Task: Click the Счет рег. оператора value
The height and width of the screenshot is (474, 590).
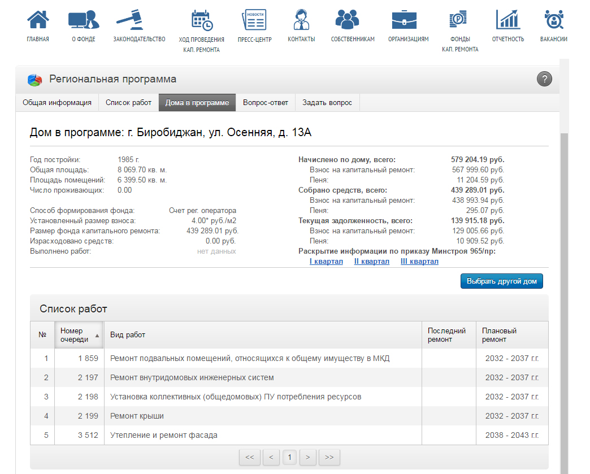Action: click(x=202, y=211)
